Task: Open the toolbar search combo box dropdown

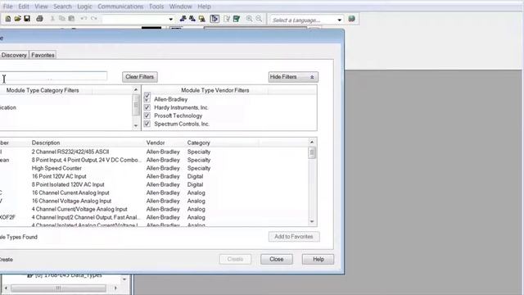Action: pyautogui.click(x=171, y=19)
